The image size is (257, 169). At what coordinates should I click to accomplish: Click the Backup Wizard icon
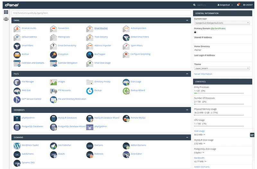point(126,91)
